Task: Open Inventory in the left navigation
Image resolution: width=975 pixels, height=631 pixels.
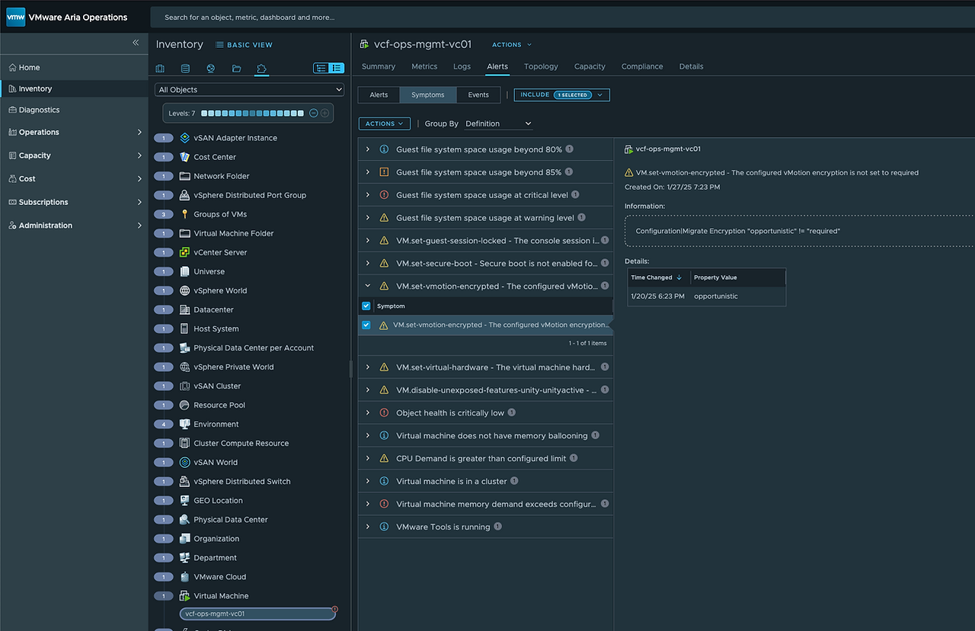Action: pyautogui.click(x=75, y=88)
